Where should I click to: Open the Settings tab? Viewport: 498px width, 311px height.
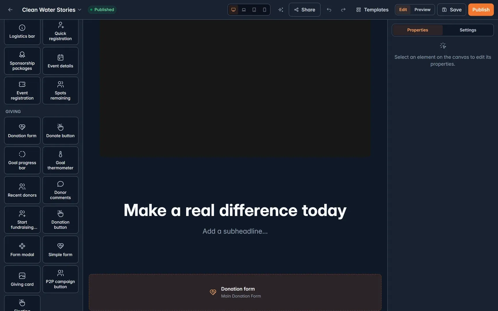click(468, 30)
